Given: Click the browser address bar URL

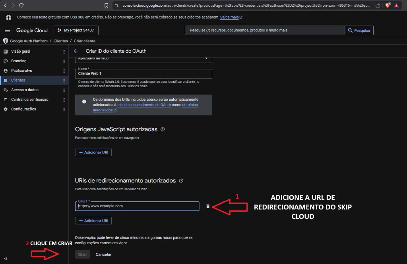Looking at the screenshot, I should pyautogui.click(x=246, y=6).
